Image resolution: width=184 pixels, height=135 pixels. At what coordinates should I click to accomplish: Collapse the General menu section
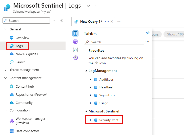6,29
